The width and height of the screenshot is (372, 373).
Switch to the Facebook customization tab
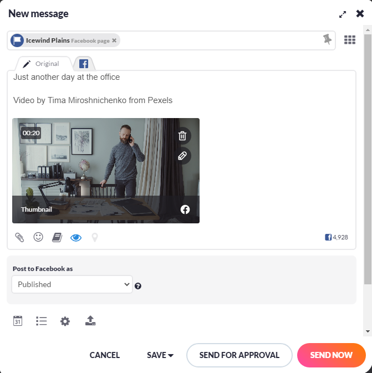coord(84,64)
